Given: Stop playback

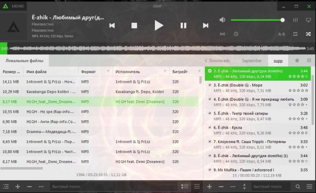Looking at the screenshot, I should (x=134, y=26).
